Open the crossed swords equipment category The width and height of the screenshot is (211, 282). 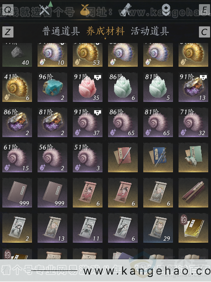click(45, 10)
